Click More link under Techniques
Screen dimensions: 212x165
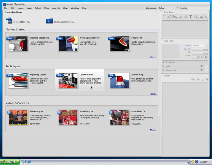pos(153,93)
